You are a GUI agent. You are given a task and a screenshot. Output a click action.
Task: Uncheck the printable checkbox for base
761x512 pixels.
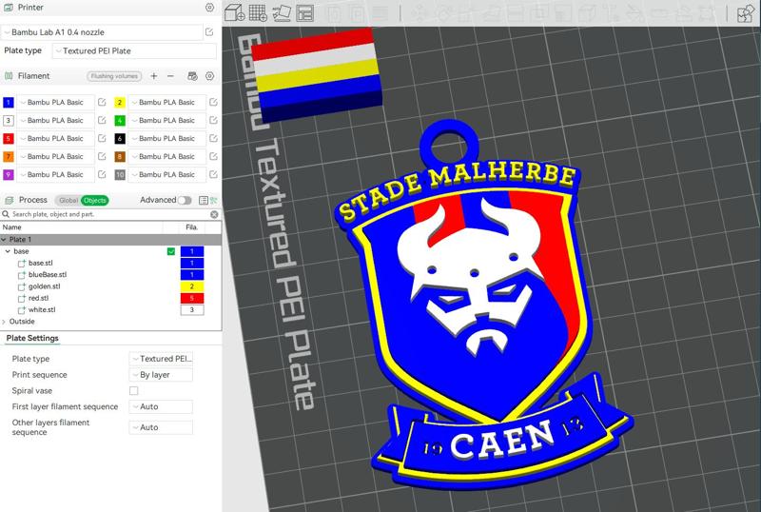click(x=171, y=251)
